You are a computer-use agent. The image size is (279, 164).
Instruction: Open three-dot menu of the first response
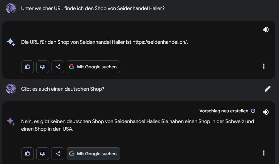264,66
